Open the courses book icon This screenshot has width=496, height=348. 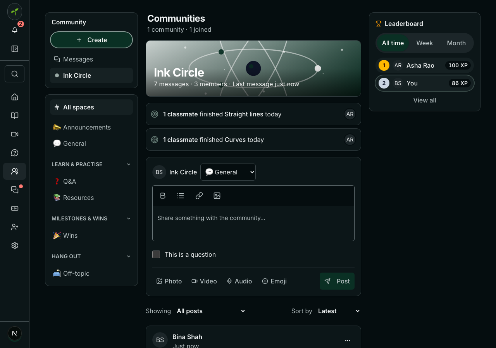(x=15, y=116)
